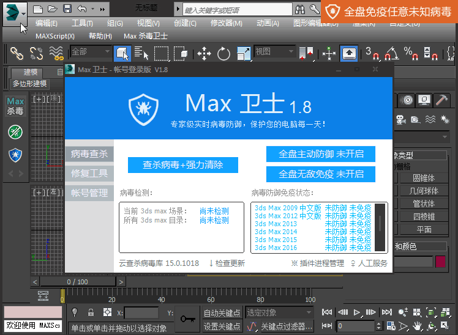
Task: Activate the Select Object tool
Action: (x=122, y=53)
